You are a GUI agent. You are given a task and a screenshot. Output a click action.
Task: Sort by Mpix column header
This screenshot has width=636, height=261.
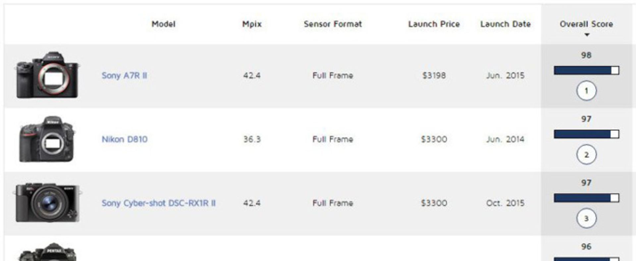252,24
